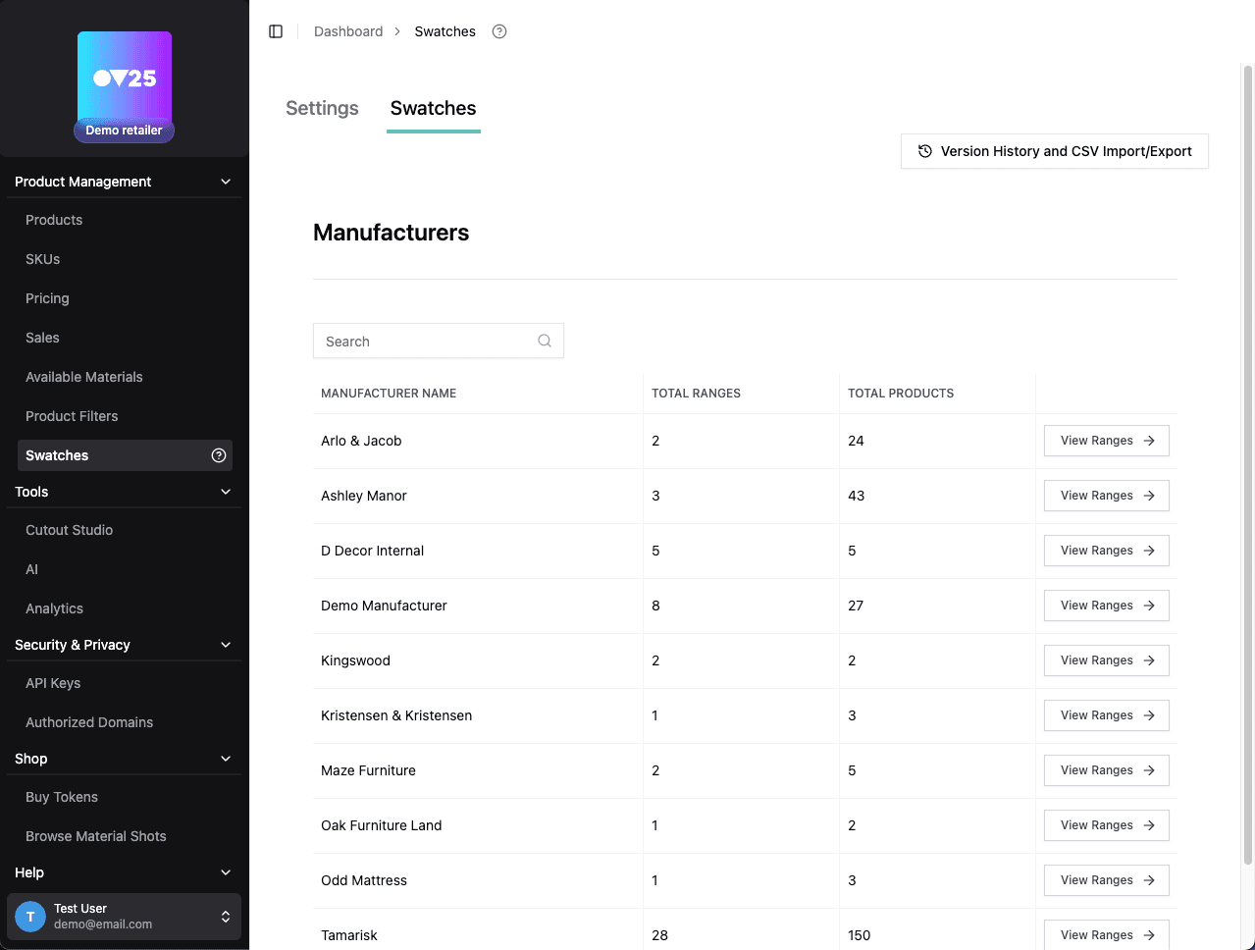Viewport: 1255px width, 950px height.
Task: Collapse the Tools section chevron
Action: point(226,492)
